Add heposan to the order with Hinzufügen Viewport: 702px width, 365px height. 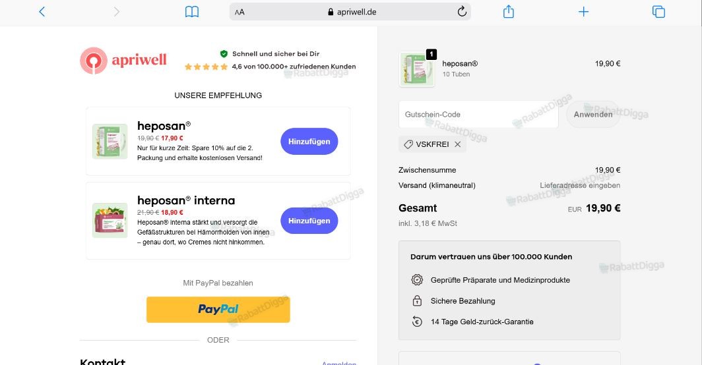click(x=309, y=142)
